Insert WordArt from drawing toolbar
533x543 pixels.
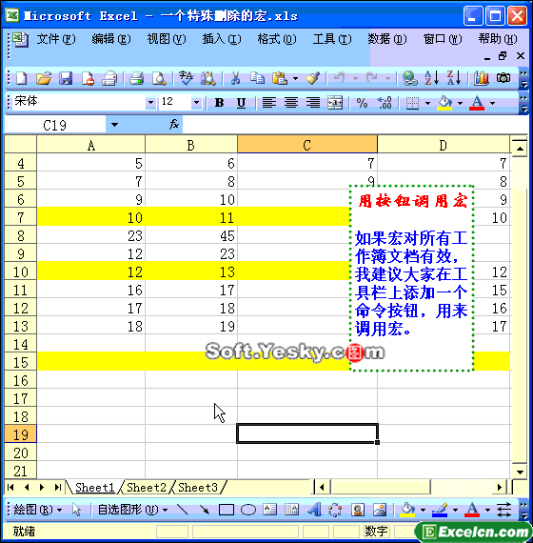[314, 510]
